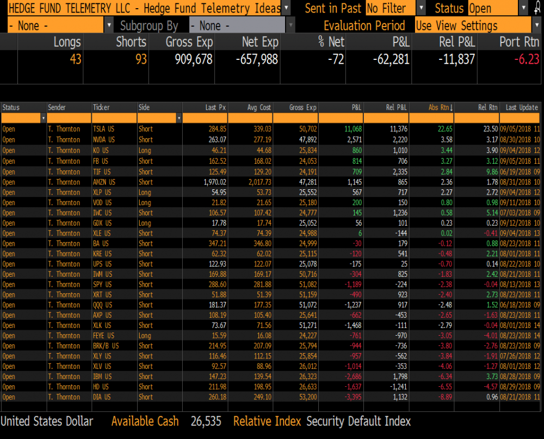This screenshot has height=439, width=544.
Task: Select the 'VOD US' ticker row
Action: 270,202
